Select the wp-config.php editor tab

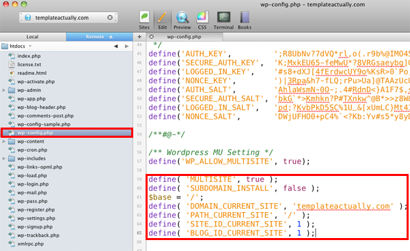point(184,37)
